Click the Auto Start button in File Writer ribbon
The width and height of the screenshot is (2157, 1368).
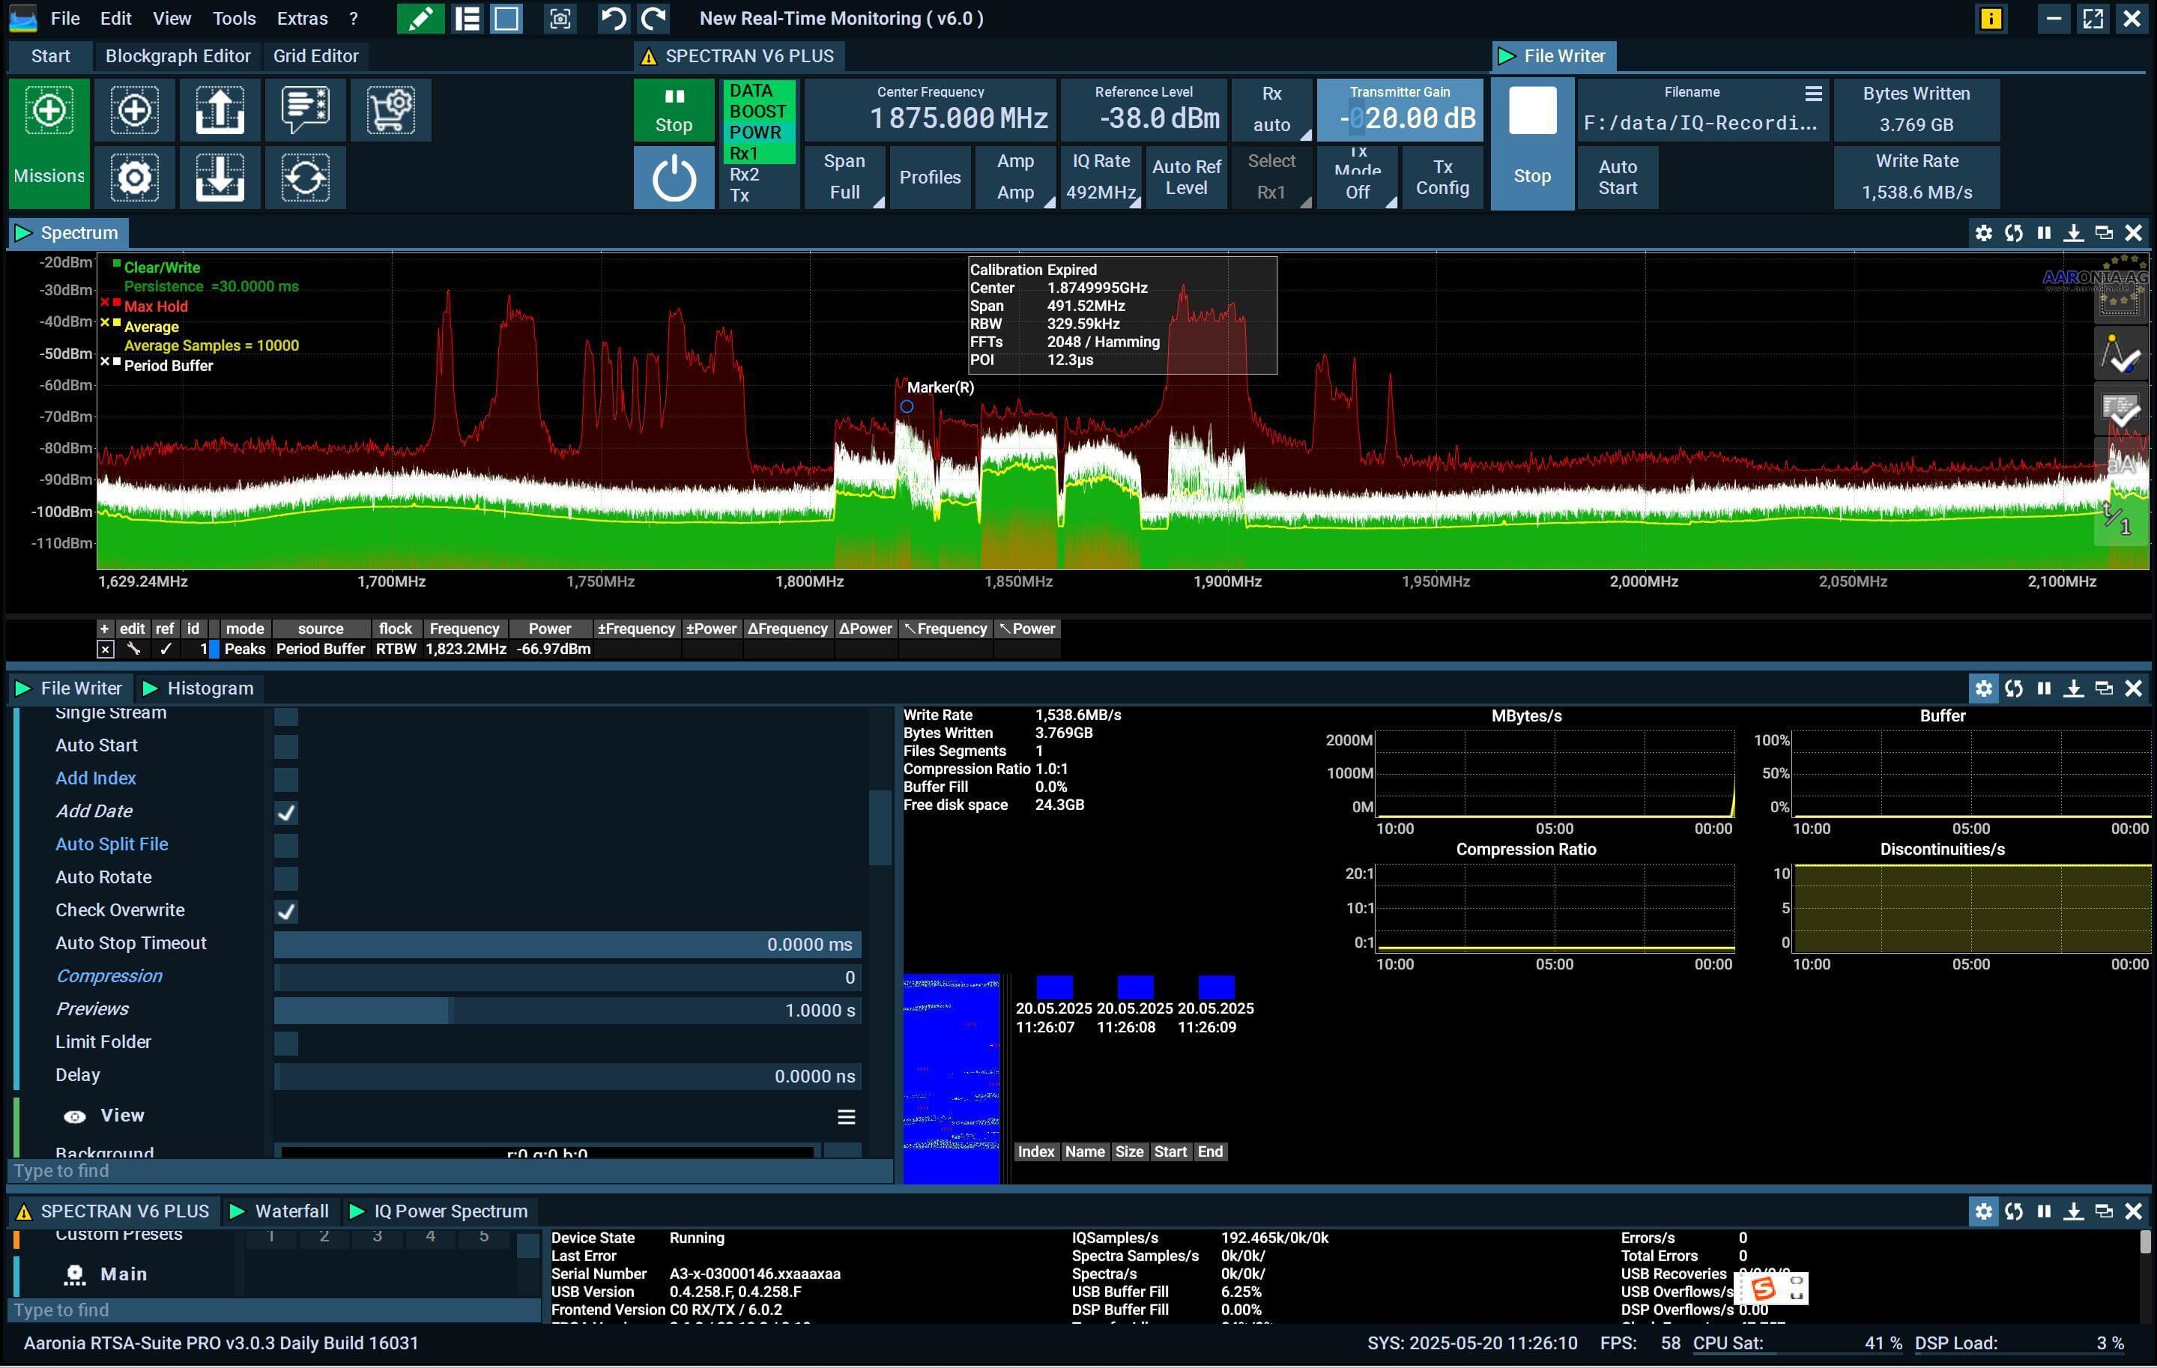click(1617, 178)
